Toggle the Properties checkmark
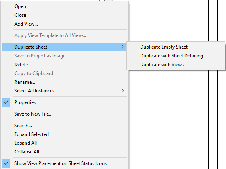This screenshot has width=226, height=169. (x=6, y=102)
